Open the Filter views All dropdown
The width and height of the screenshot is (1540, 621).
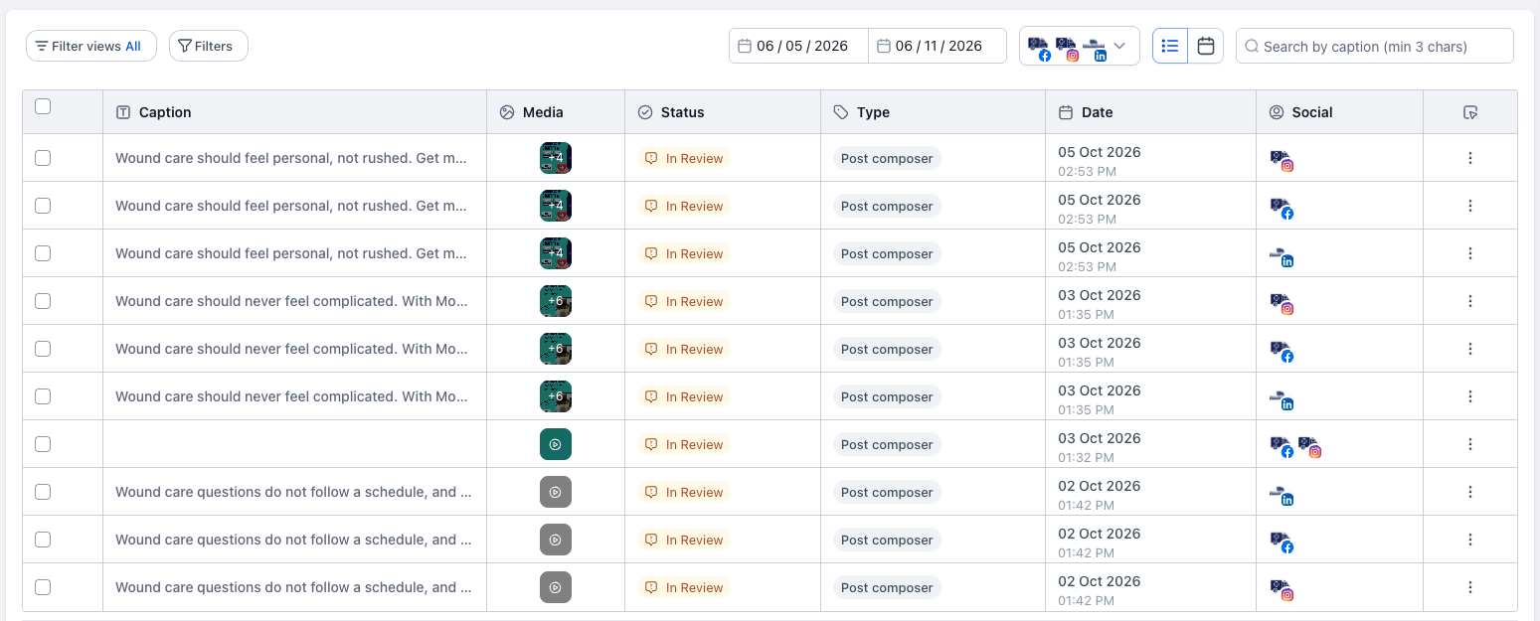(x=91, y=46)
